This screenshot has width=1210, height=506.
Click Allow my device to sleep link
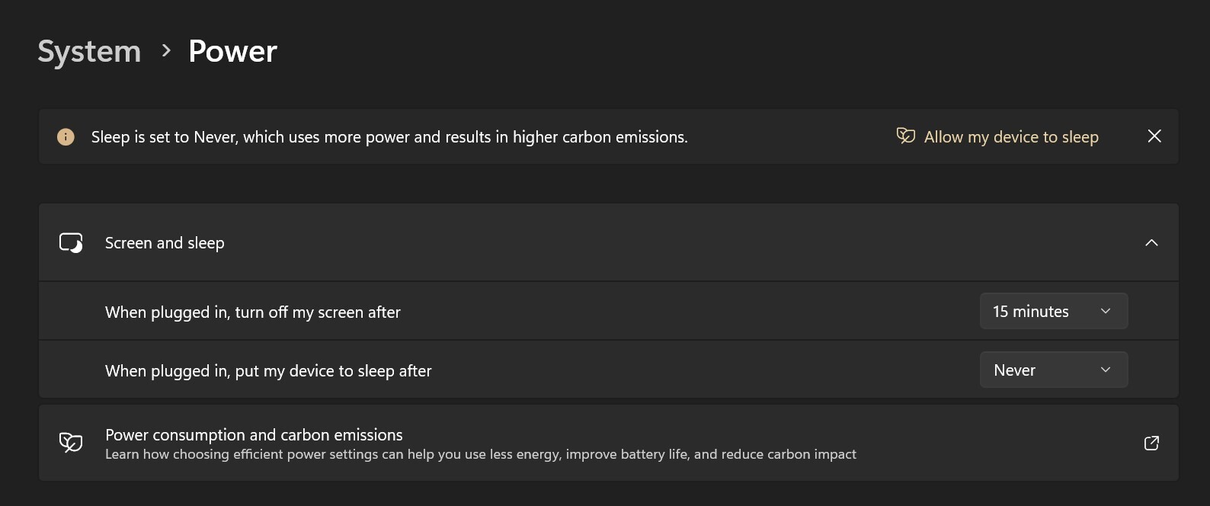tap(1010, 137)
